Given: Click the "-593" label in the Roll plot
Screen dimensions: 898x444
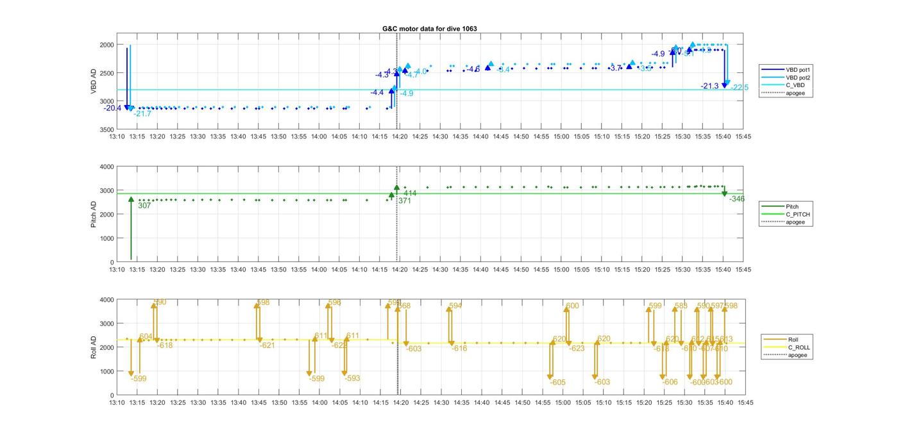Looking at the screenshot, I should pos(352,379).
